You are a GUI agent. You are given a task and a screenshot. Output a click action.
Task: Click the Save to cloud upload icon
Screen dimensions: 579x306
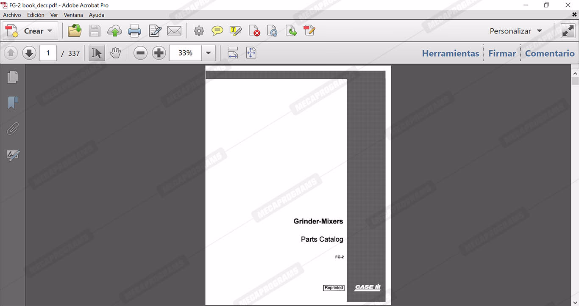[114, 31]
